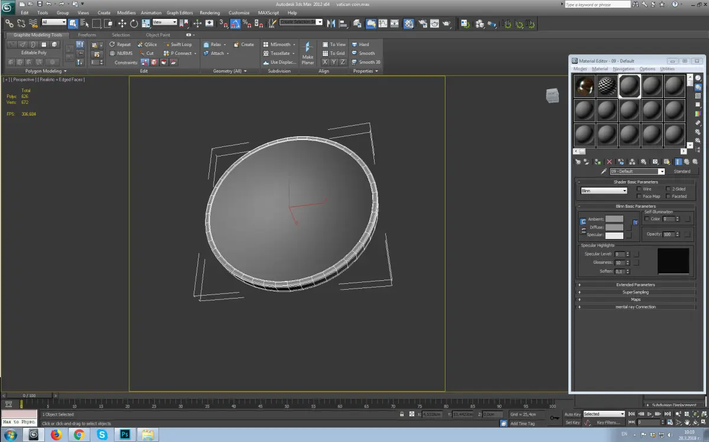Open the View reference coordinate dropdown
The height and width of the screenshot is (442, 709).
165,22
